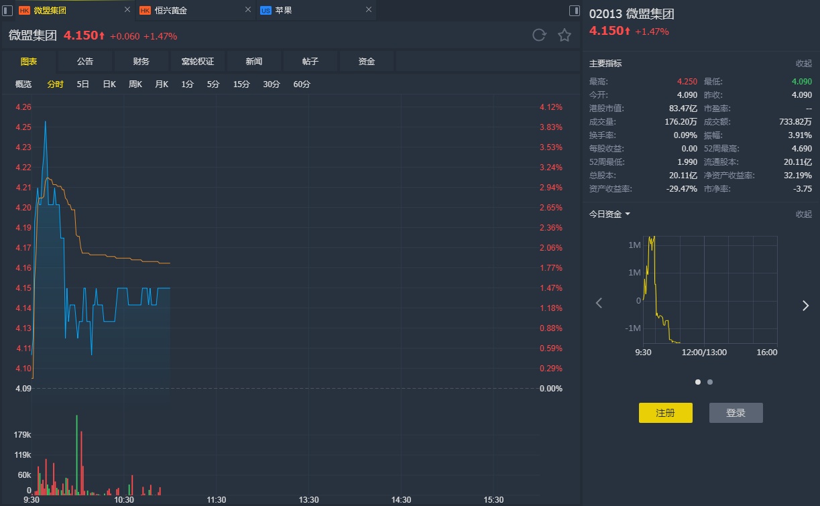This screenshot has height=506, width=820.
Task: Switch chart to 30分 interval
Action: coord(272,84)
